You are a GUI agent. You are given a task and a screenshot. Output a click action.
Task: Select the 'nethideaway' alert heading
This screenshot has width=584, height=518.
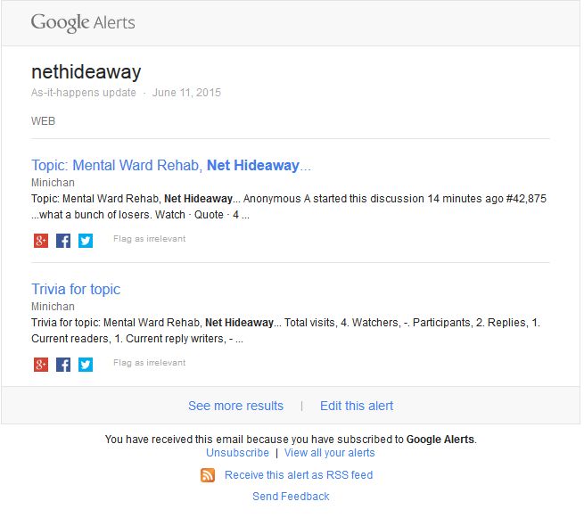click(x=86, y=72)
